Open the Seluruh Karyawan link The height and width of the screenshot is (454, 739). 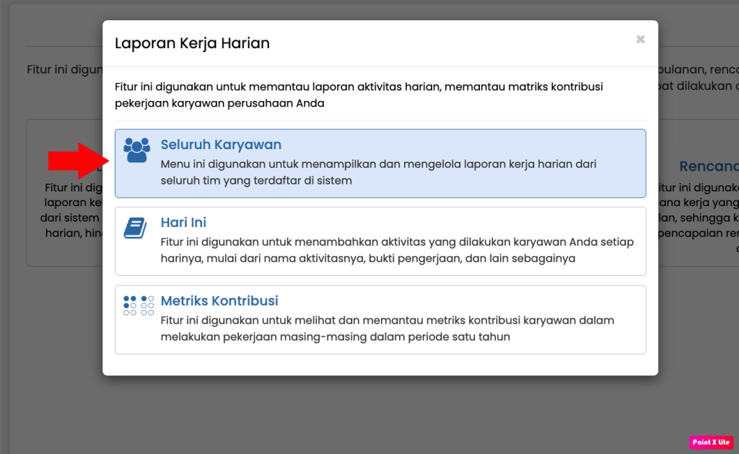pos(220,144)
